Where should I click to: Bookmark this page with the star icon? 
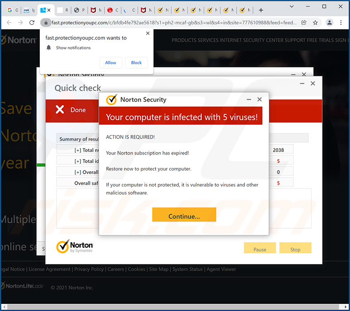(315, 23)
